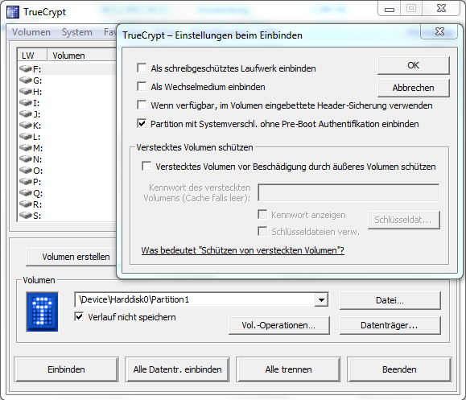Click 'Datei...' to choose file

(390, 300)
